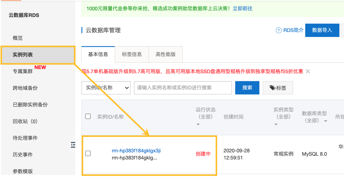Click the instance search input field
The width and height of the screenshot is (344, 180).
[183, 88]
